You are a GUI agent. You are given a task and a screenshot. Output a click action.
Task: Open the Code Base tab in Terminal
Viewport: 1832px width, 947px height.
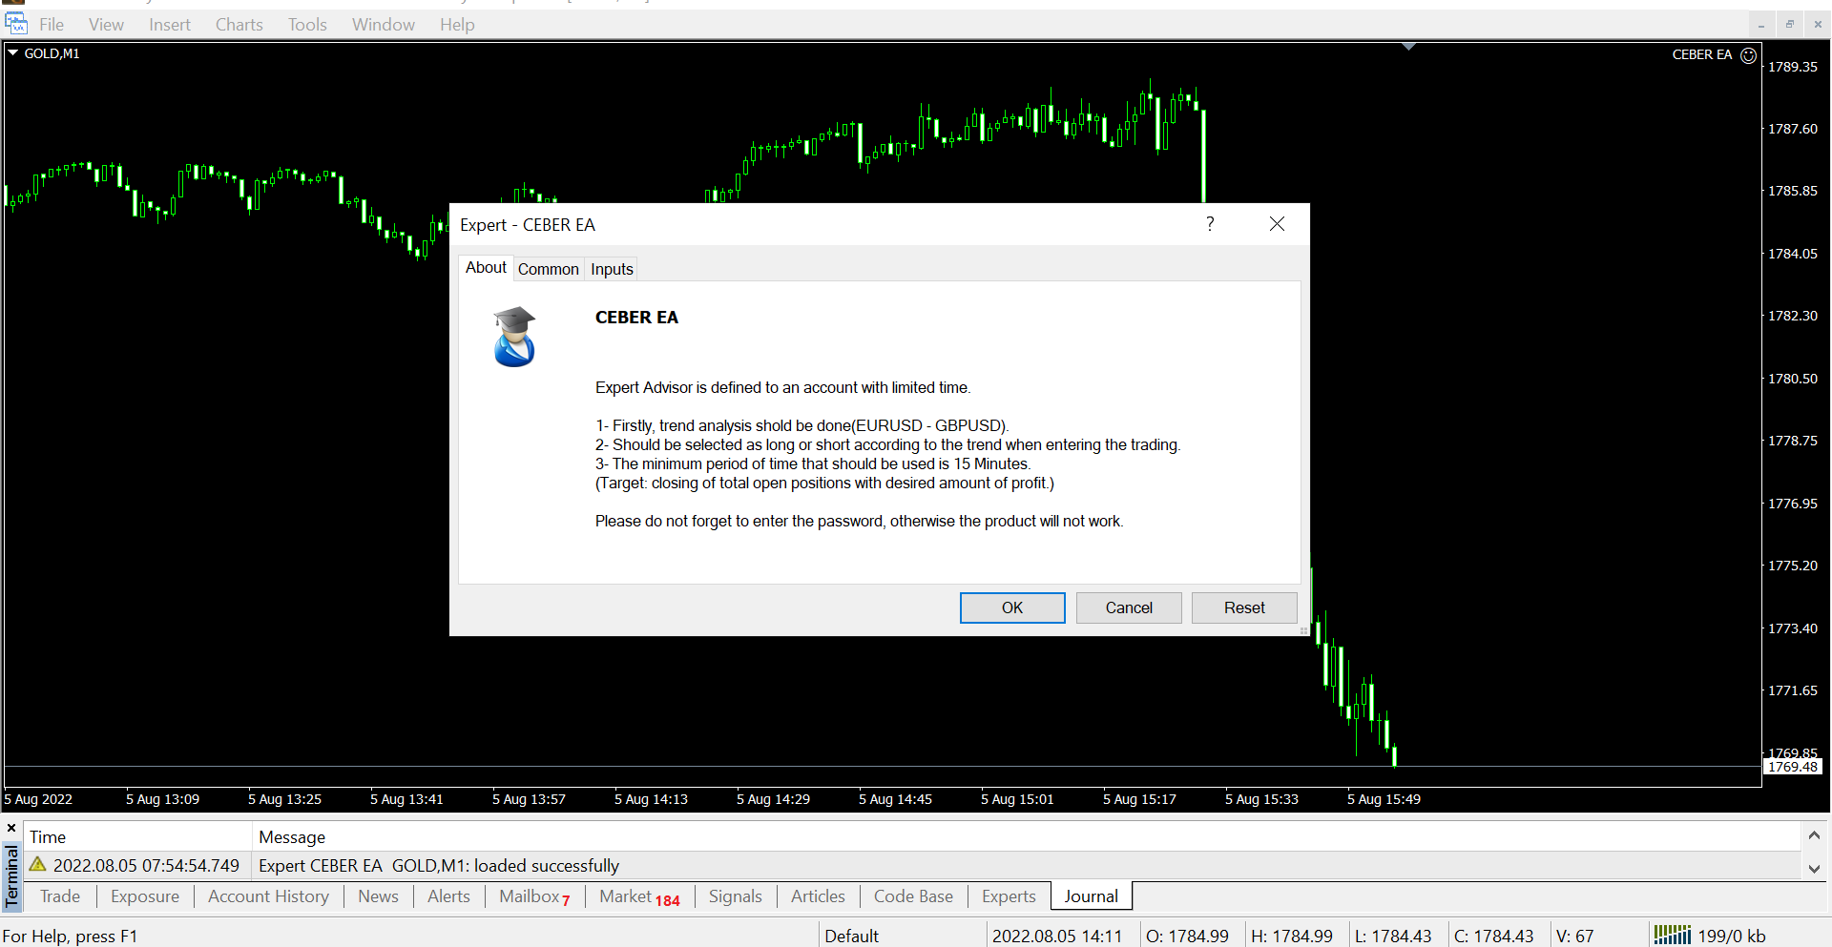[x=913, y=896]
